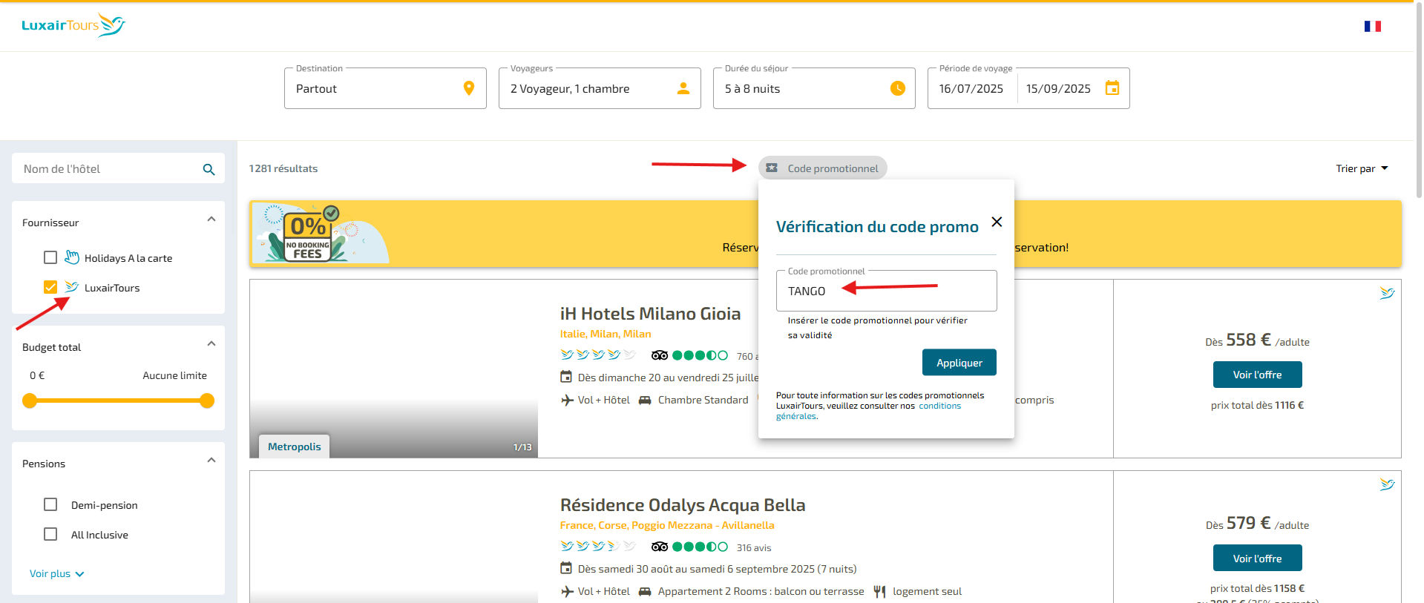Open the Voyageurs selector
This screenshot has height=603, width=1424.
[x=600, y=88]
